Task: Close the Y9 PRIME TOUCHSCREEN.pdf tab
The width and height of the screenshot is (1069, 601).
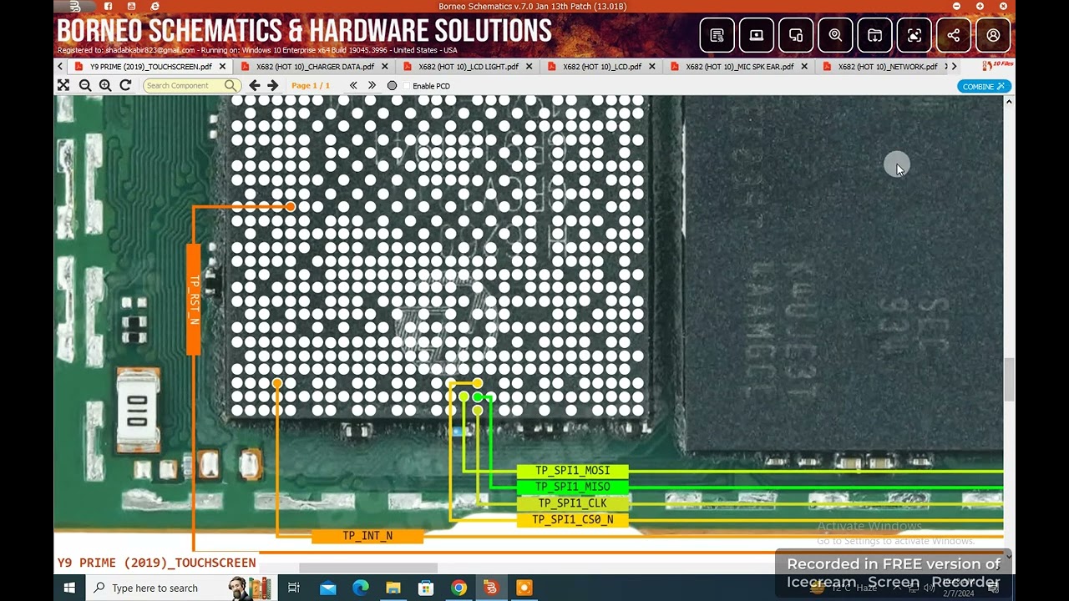Action: pyautogui.click(x=222, y=67)
